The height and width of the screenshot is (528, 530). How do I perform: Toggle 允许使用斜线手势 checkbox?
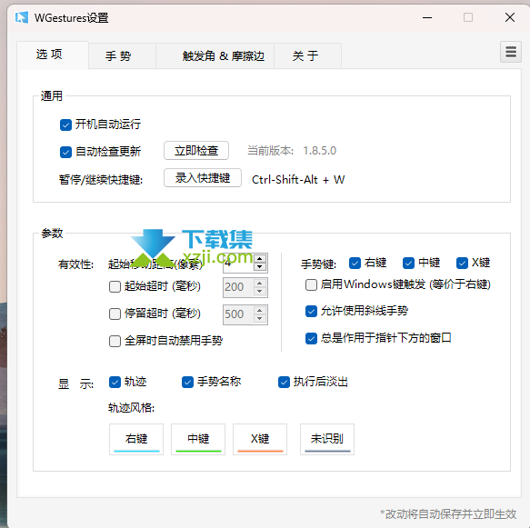(x=311, y=311)
